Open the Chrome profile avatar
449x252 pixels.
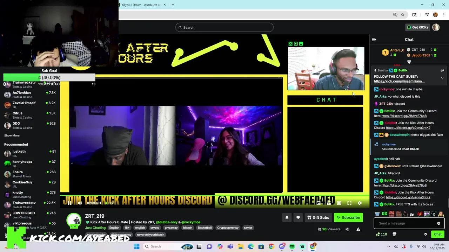435,15
